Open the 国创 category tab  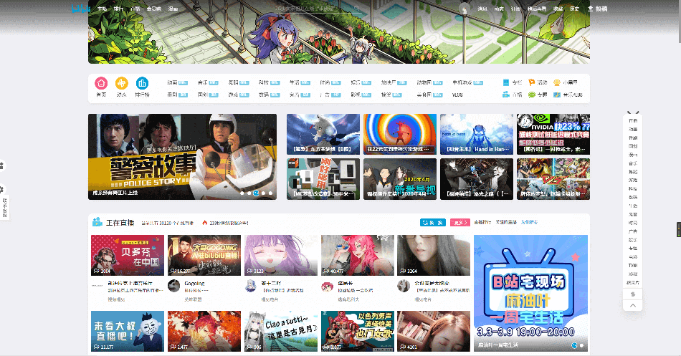pos(202,95)
